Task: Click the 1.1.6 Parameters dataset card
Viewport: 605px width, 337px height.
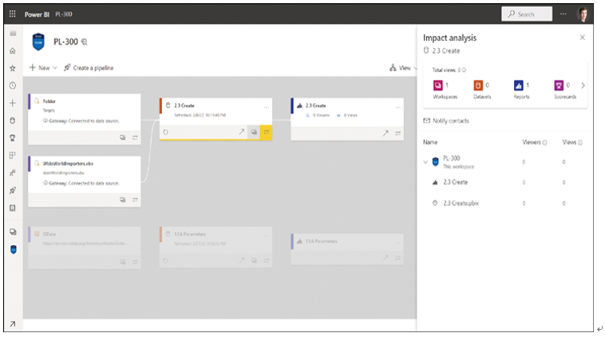Action: click(216, 248)
